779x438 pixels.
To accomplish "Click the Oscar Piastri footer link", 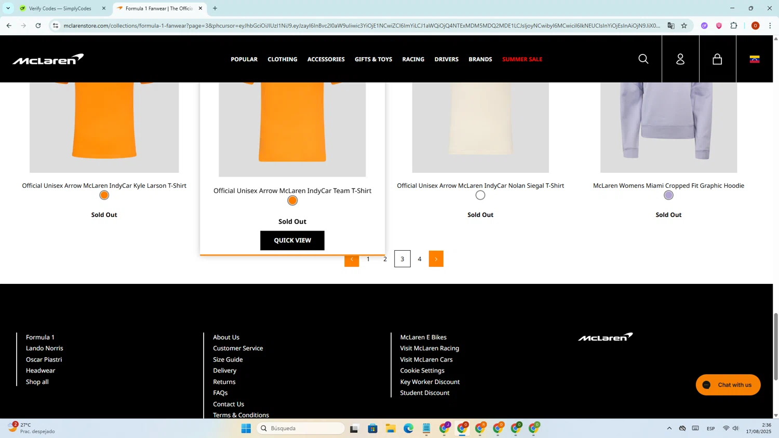I will (44, 359).
